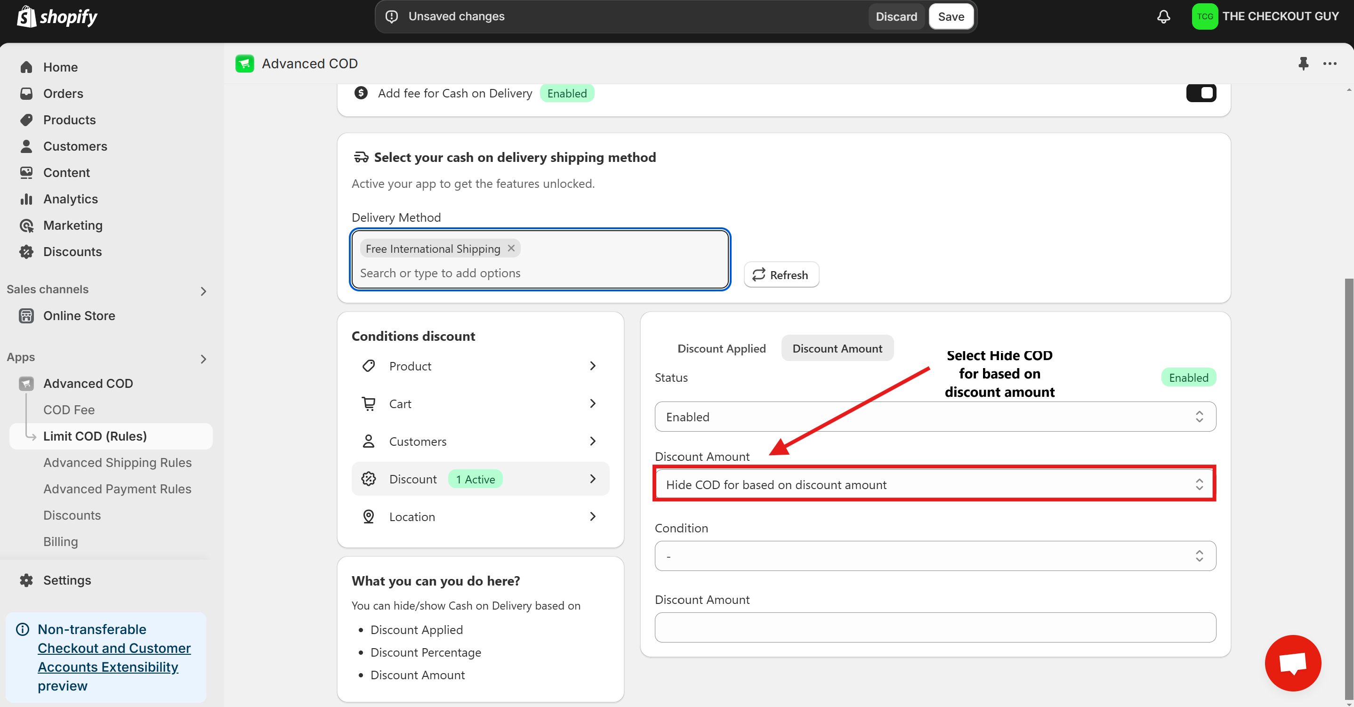Open Checkout and Customer Accounts Extensibility link

pos(114,658)
